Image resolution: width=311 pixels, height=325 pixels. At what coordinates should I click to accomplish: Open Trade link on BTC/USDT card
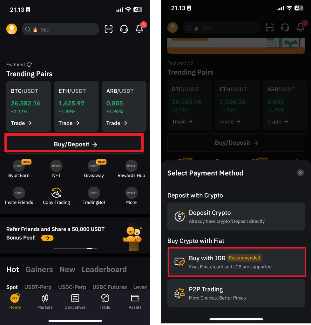tap(21, 123)
